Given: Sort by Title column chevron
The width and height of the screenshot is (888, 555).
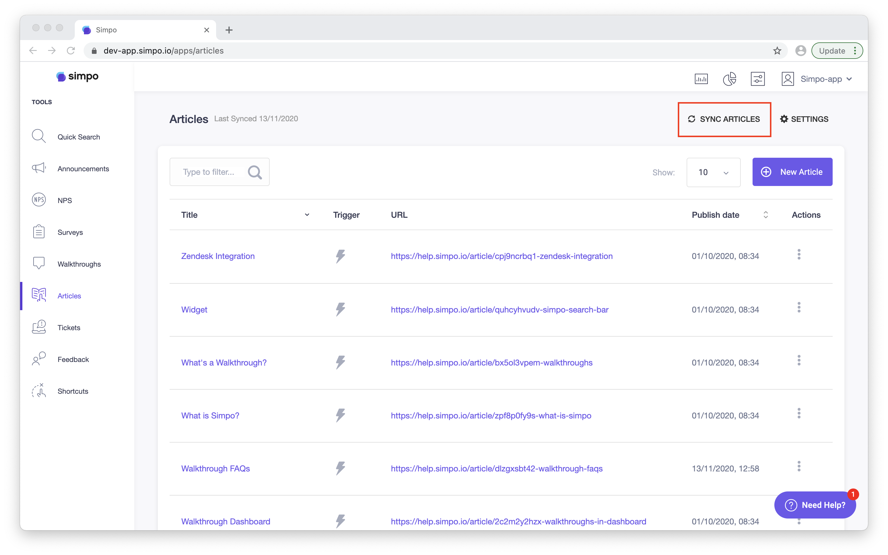Looking at the screenshot, I should 307,215.
